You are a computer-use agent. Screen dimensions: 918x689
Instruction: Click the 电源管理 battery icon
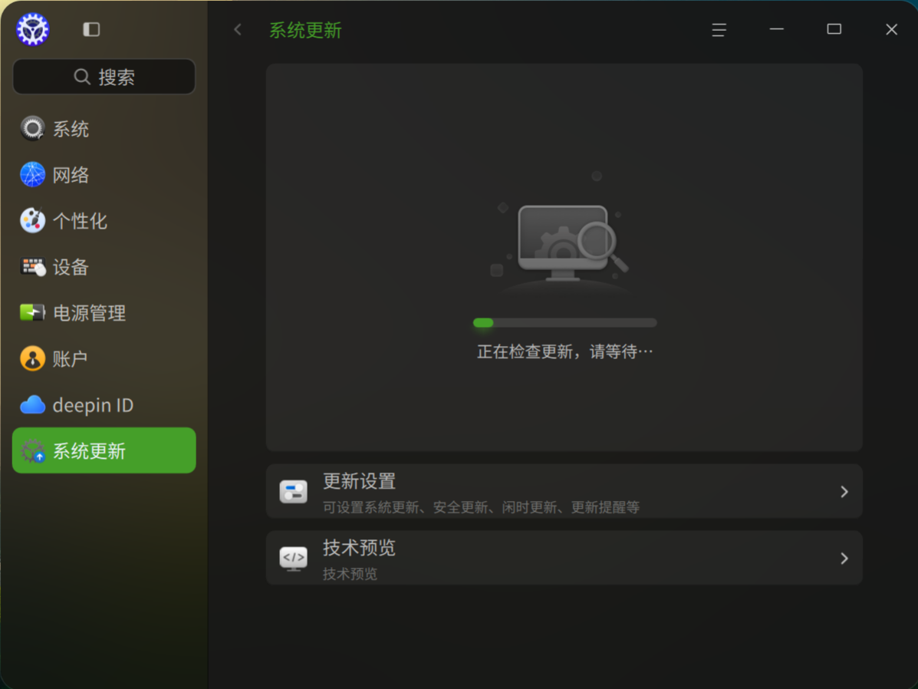pos(33,312)
